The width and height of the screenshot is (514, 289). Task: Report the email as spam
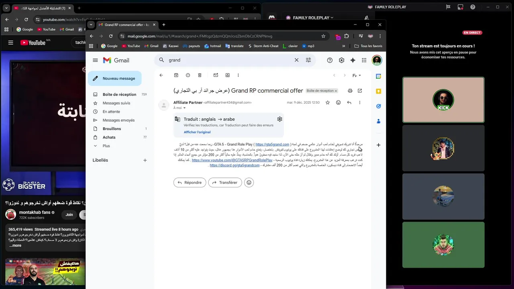coord(188,75)
